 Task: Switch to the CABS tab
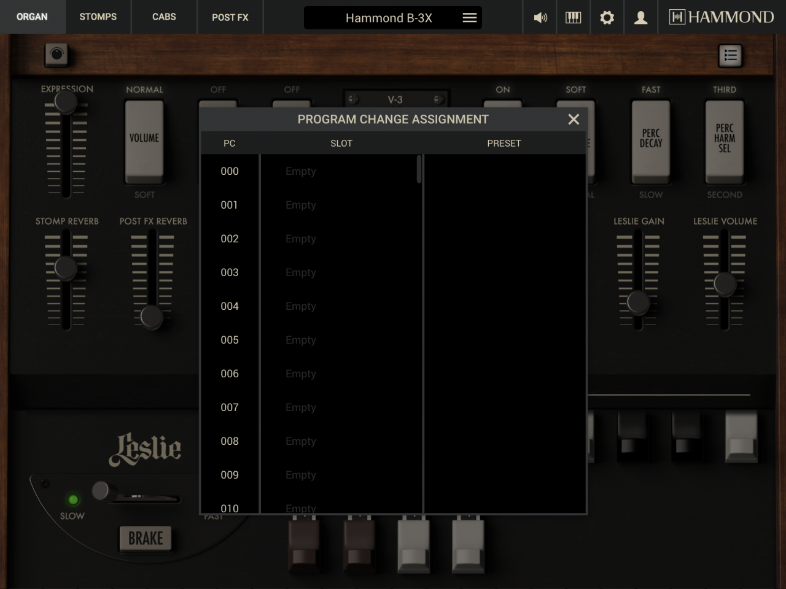(164, 17)
